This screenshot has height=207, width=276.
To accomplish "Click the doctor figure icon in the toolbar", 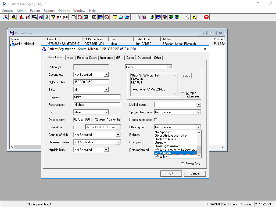I will click(x=5, y=17).
